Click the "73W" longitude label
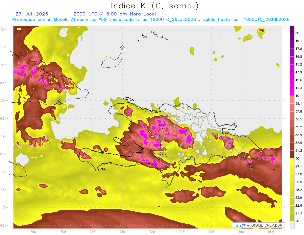The image size is (304, 235). click(x=122, y=232)
